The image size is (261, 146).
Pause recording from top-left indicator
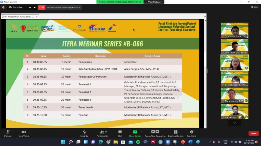pos(30,7)
